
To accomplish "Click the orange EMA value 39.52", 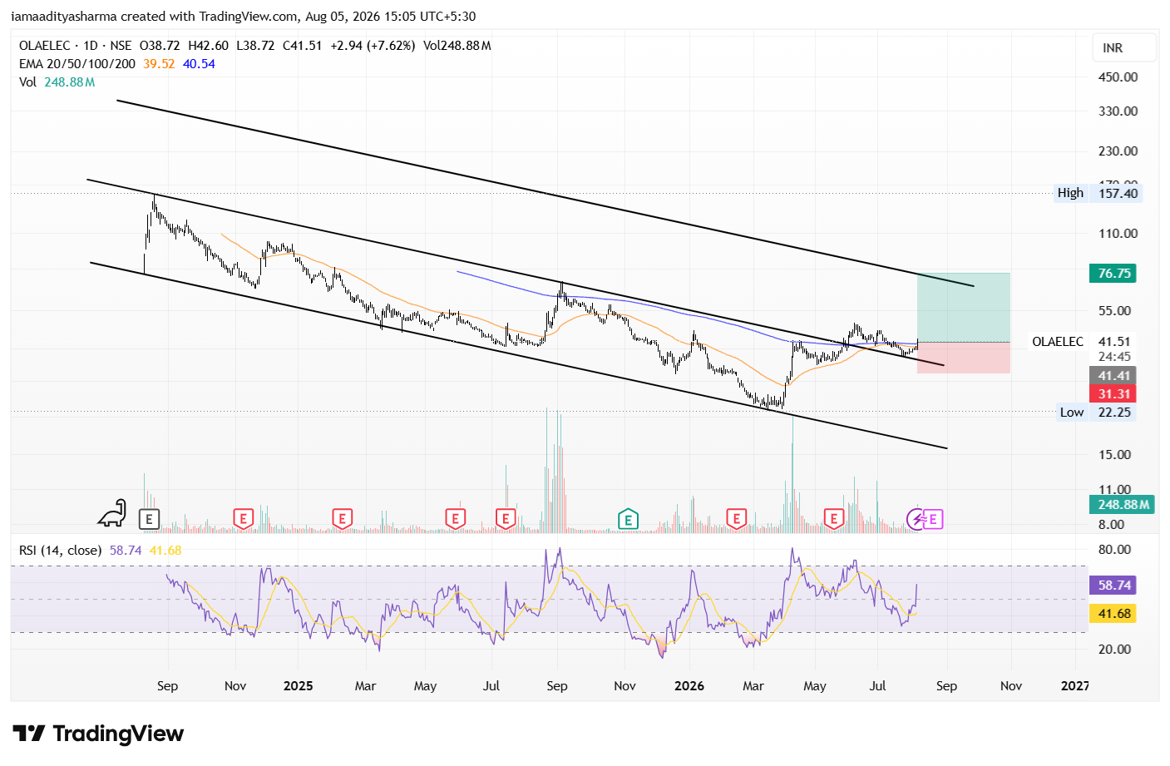I will [x=159, y=64].
